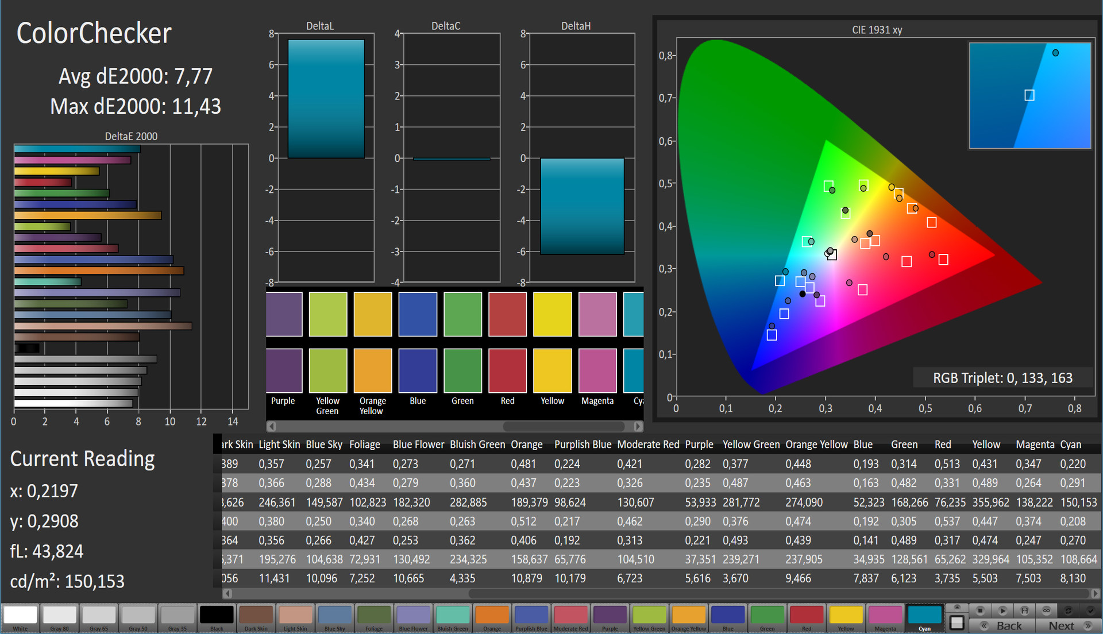Select the Gray 80 patch swatch
The width and height of the screenshot is (1103, 634).
(59, 618)
